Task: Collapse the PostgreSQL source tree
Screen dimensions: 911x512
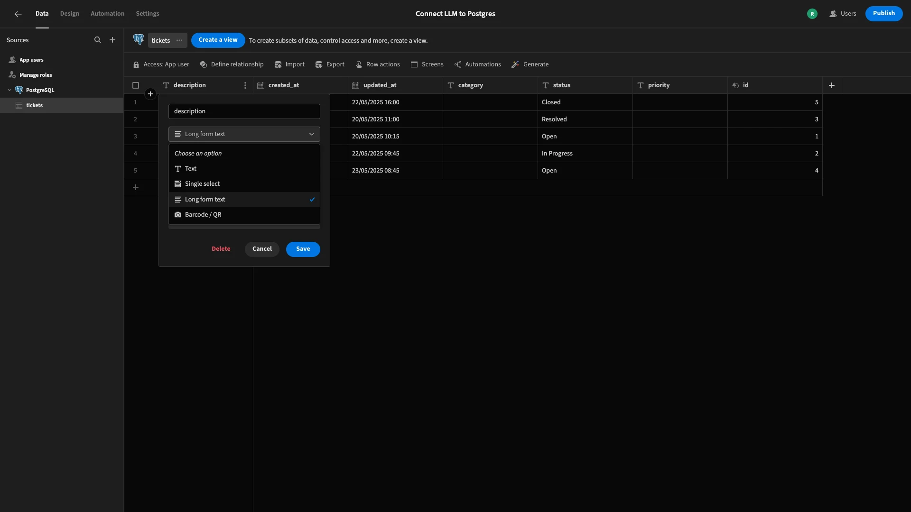Action: [9, 90]
